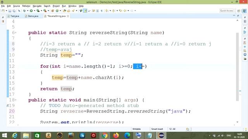Open the Search flashlight icon

click(x=73, y=11)
